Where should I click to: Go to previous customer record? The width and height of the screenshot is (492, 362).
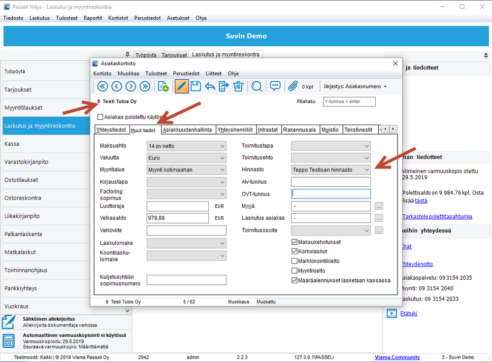[117, 86]
